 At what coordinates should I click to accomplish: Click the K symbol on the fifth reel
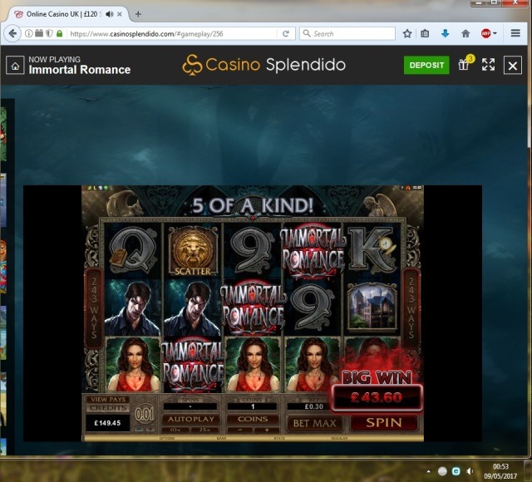[371, 251]
